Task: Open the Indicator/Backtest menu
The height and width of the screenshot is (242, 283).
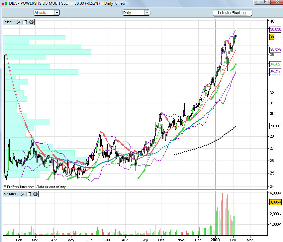Action: [232, 13]
